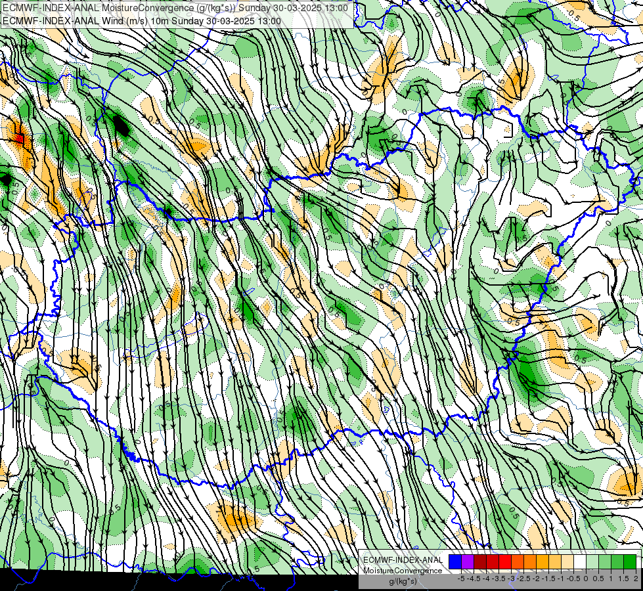
Task: Click the Wind (m/s) 10m title line
Action: click(x=141, y=21)
